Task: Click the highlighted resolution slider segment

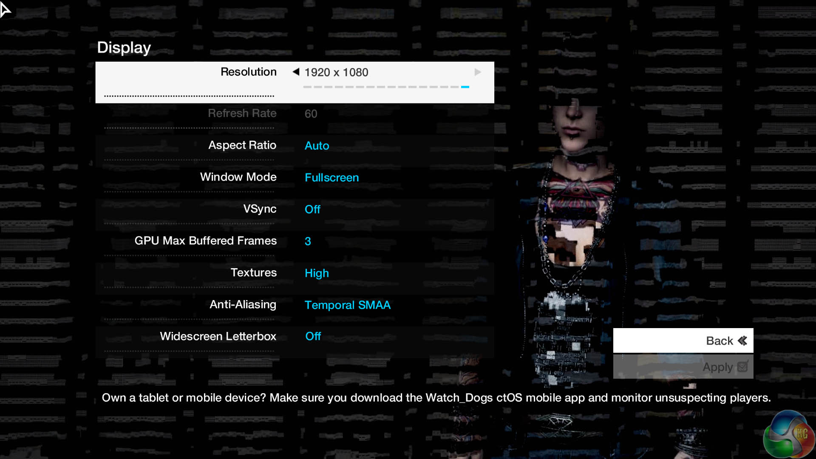Action: click(x=465, y=87)
